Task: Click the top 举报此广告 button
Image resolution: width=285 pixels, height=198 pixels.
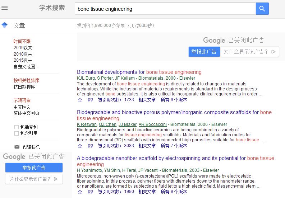Action: tap(204, 52)
